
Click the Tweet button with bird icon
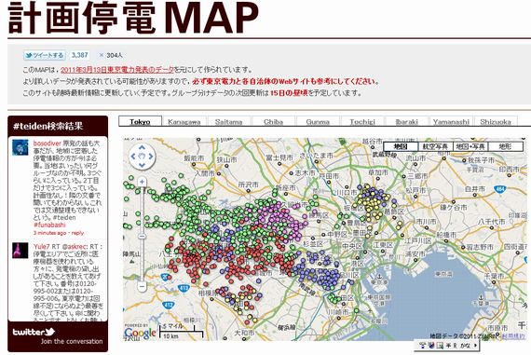(x=45, y=55)
